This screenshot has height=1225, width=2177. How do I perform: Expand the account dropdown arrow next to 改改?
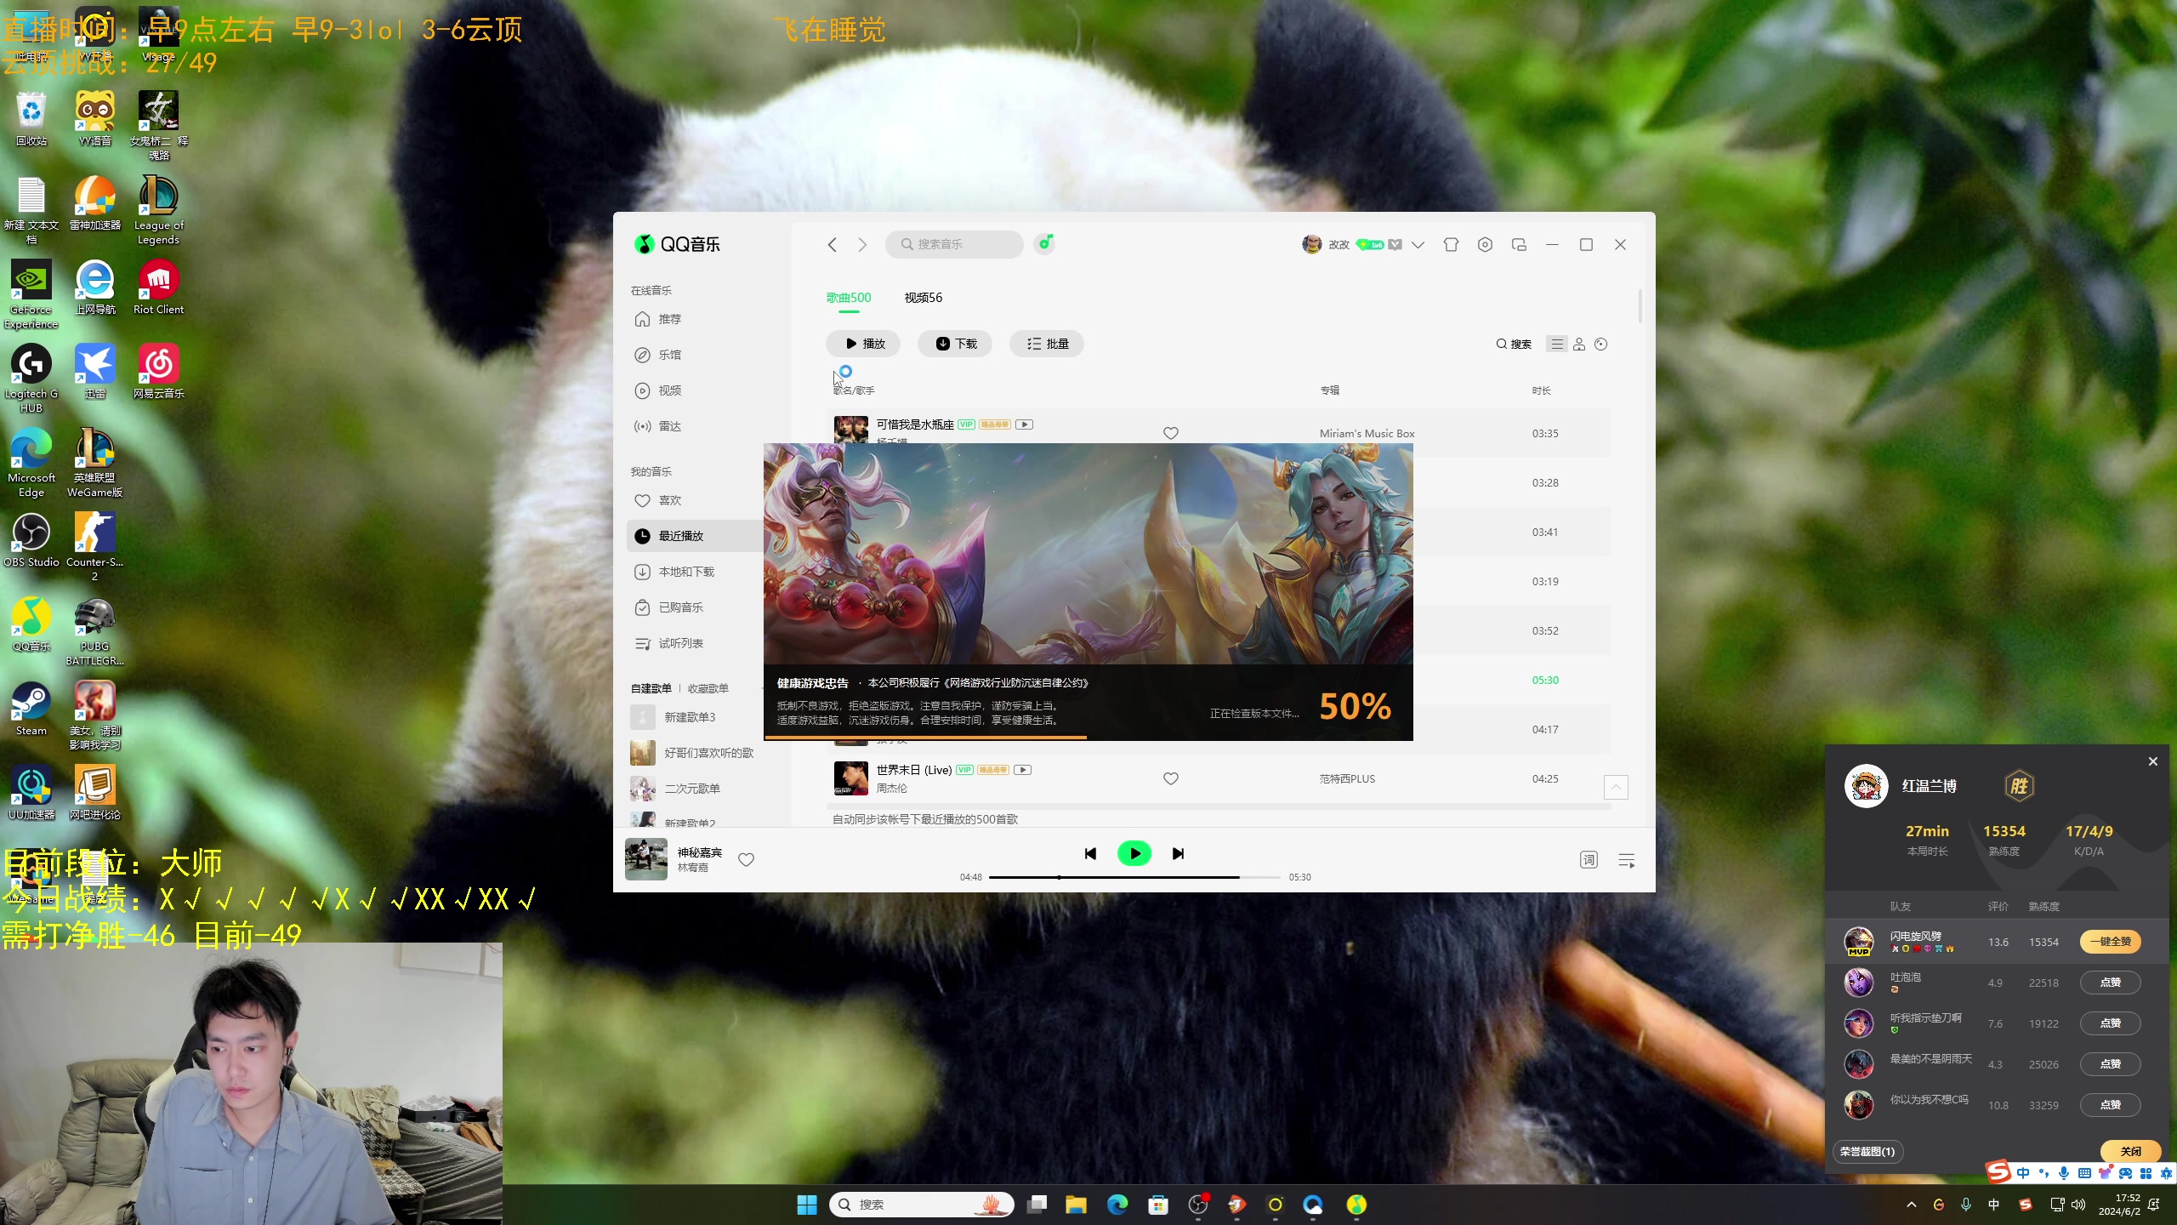(1418, 245)
